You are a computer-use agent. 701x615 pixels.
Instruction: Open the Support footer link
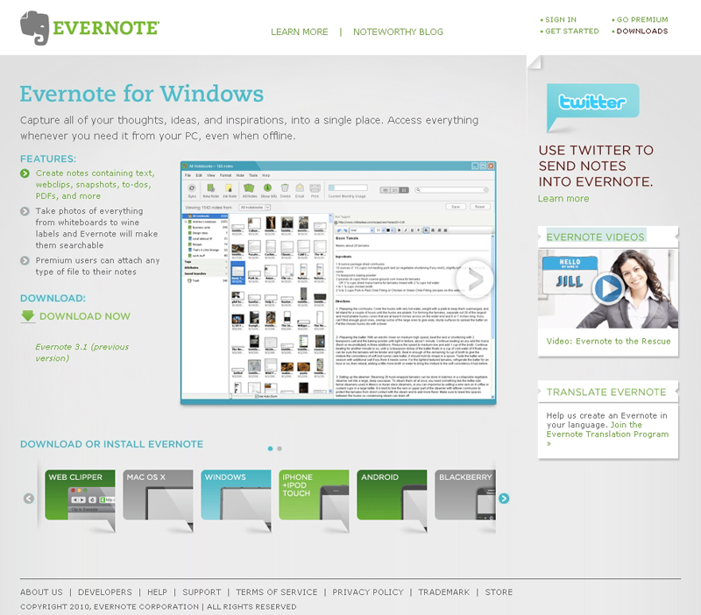pos(202,591)
